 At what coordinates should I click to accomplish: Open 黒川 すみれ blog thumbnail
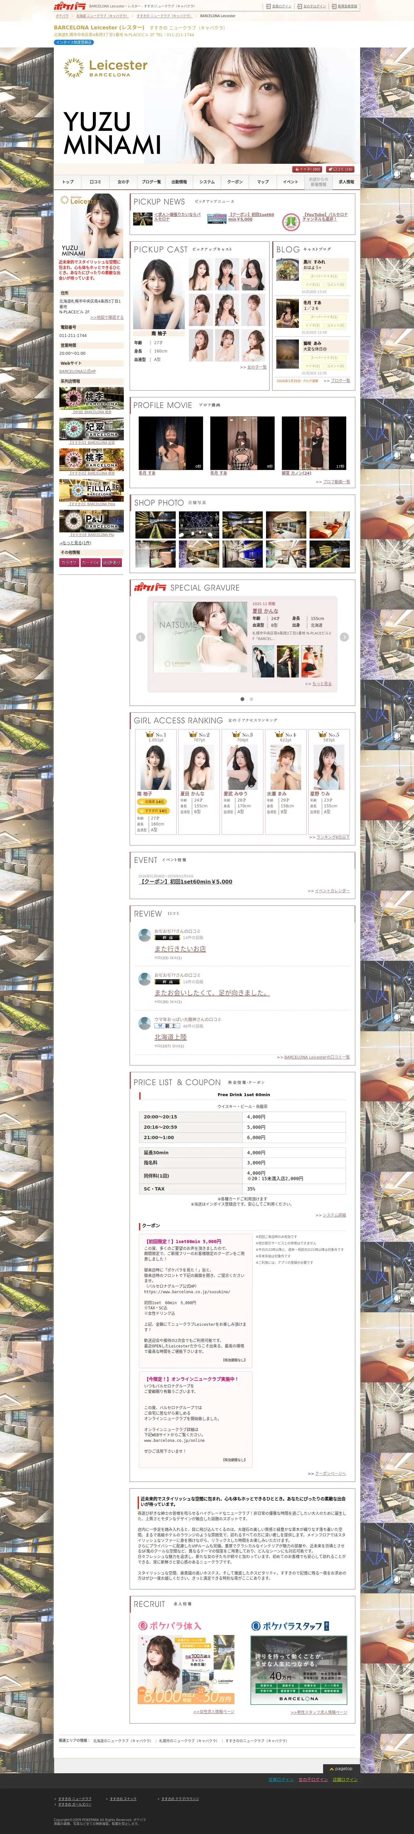click(x=288, y=270)
